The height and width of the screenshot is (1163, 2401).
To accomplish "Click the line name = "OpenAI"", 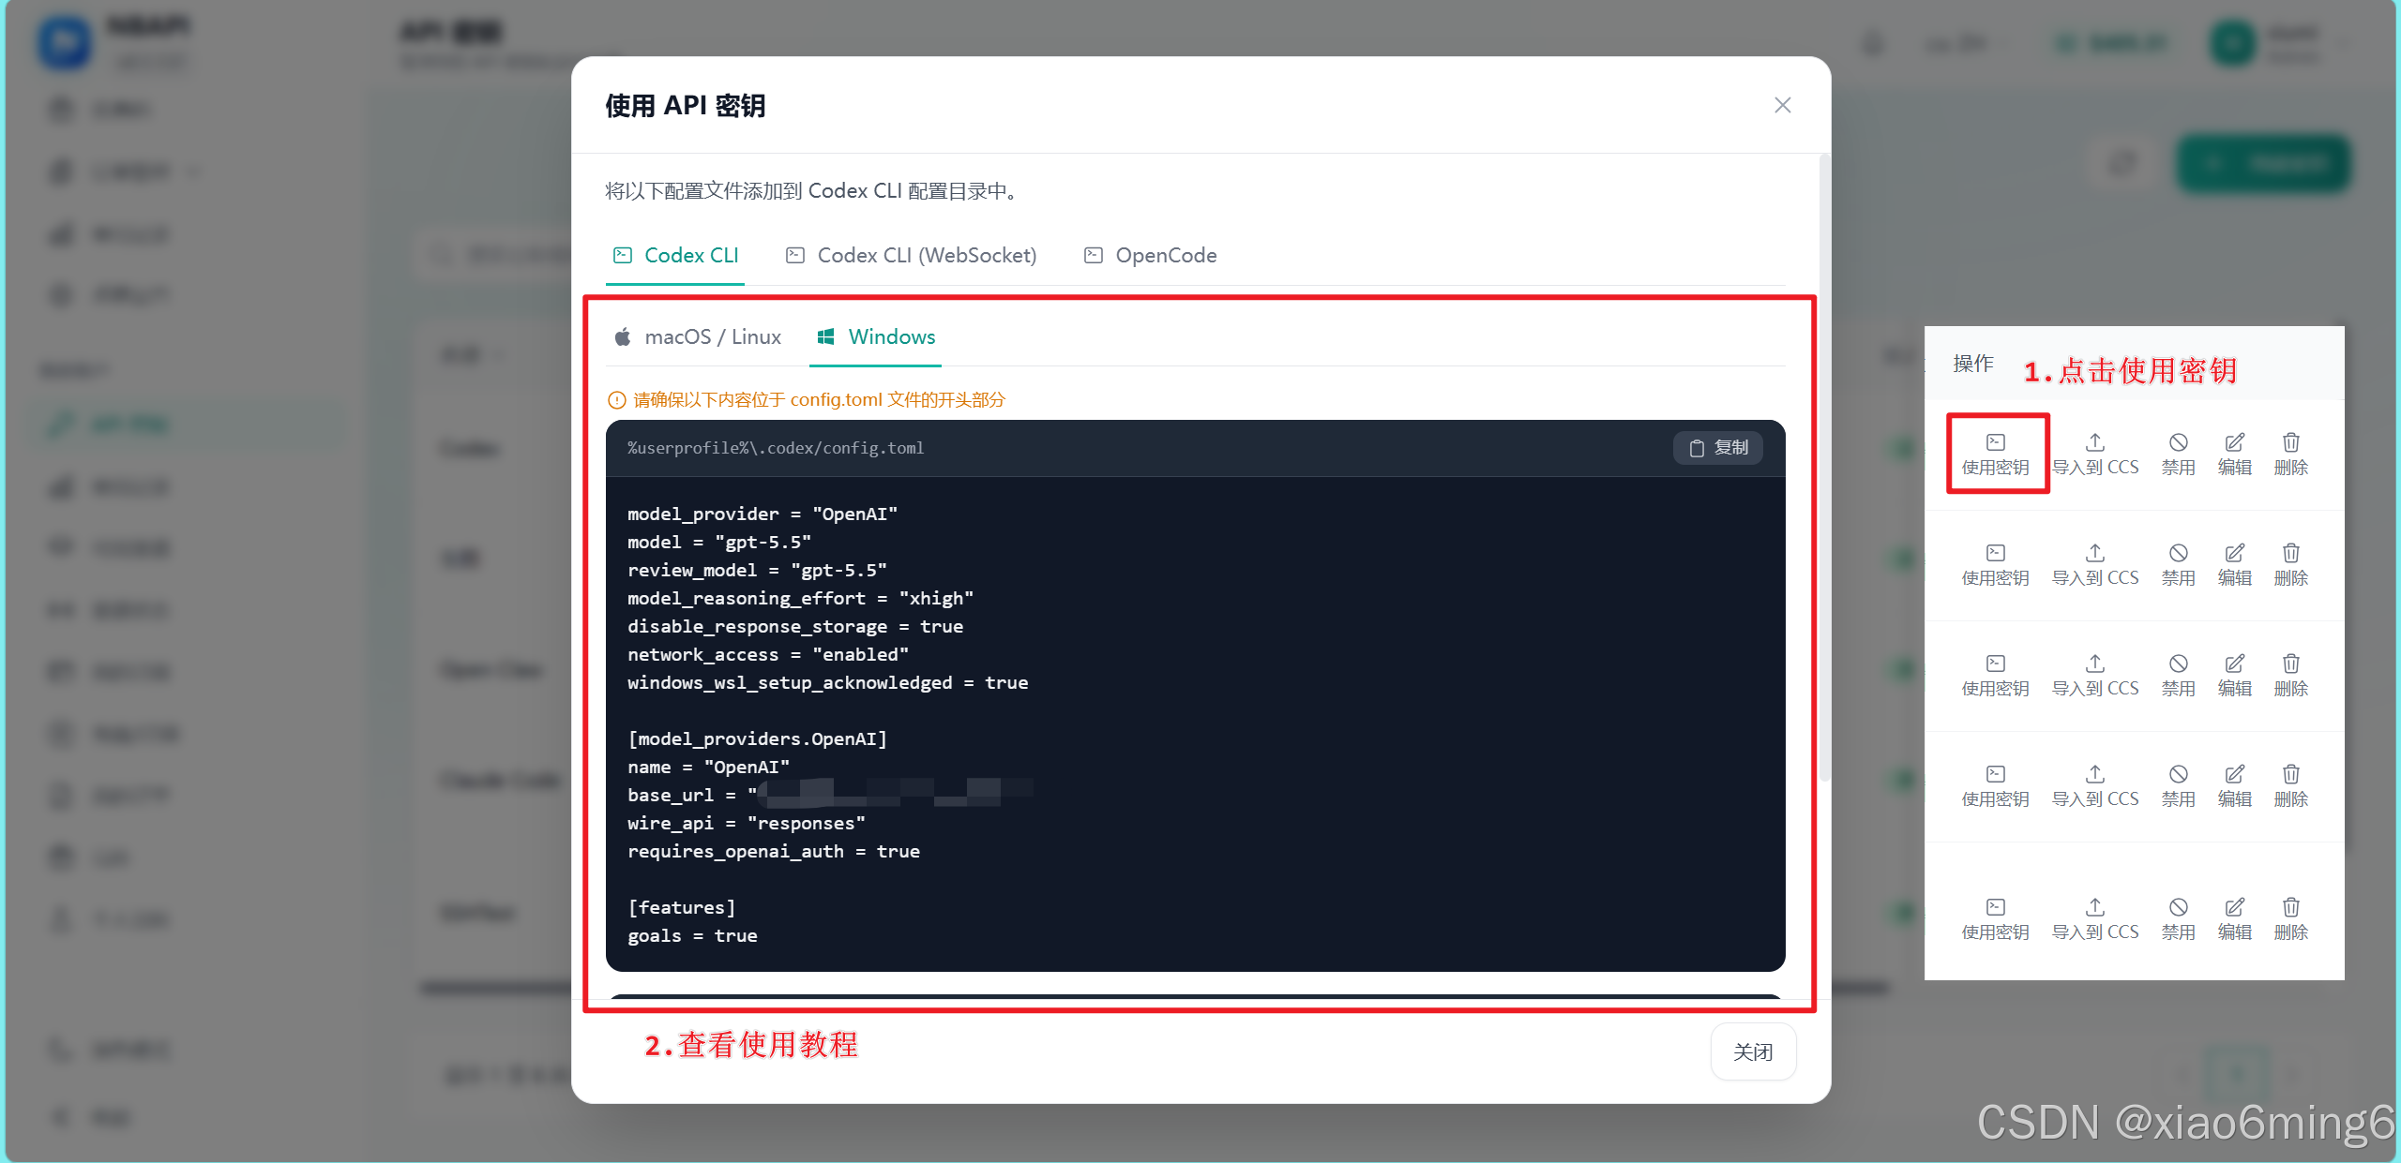I will click(708, 768).
